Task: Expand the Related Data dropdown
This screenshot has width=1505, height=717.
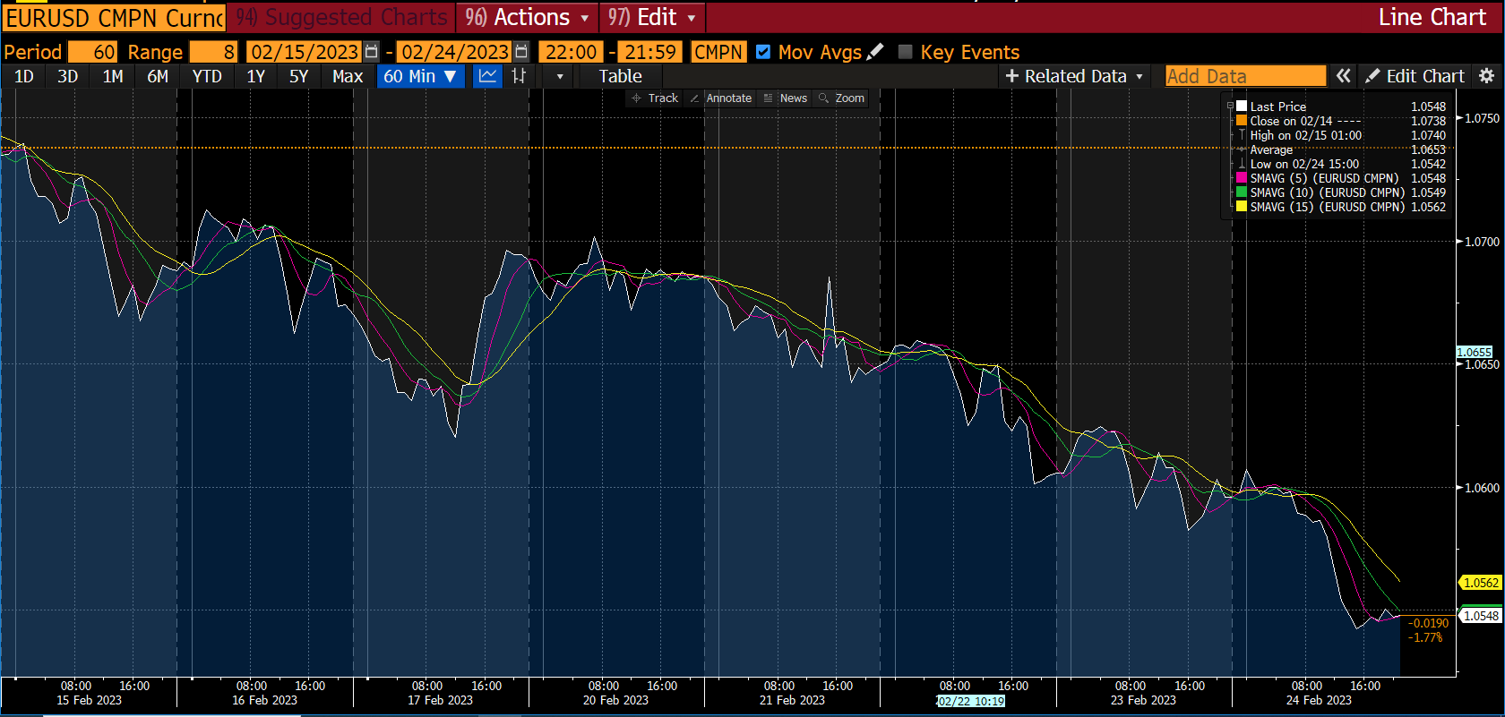Action: pos(1074,76)
